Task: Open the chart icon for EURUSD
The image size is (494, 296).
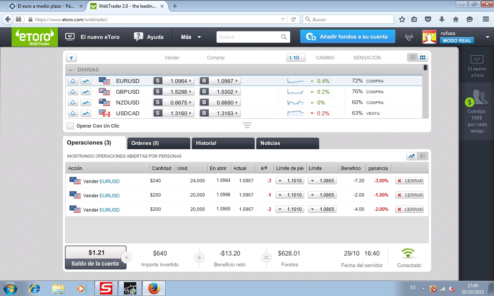Action: click(x=86, y=81)
